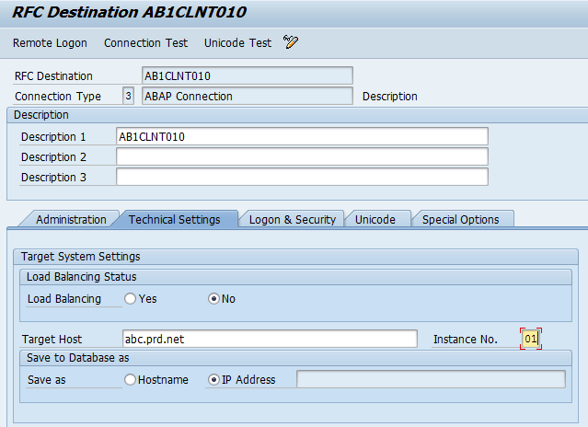
Task: Click the RFC Destination name field
Action: pyautogui.click(x=247, y=76)
